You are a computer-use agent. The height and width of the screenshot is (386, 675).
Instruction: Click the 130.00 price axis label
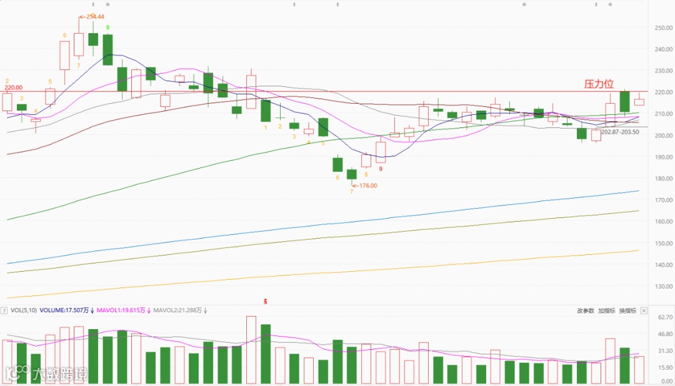coord(663,286)
